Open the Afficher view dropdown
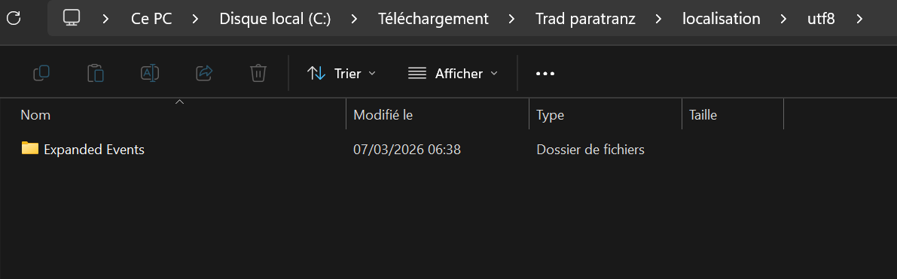 point(453,73)
